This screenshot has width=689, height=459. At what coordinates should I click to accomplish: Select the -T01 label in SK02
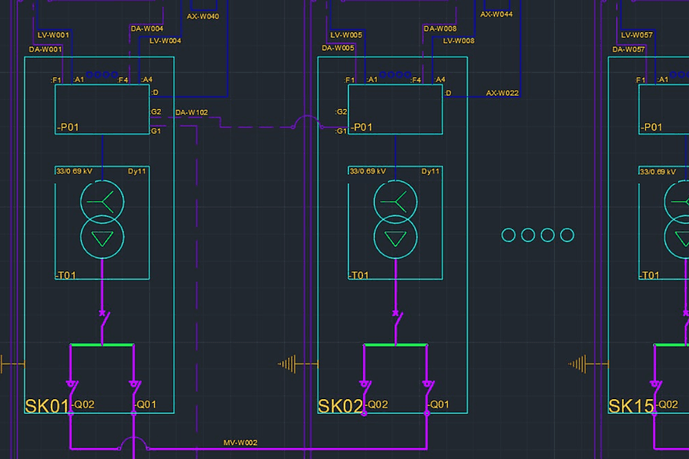click(358, 276)
